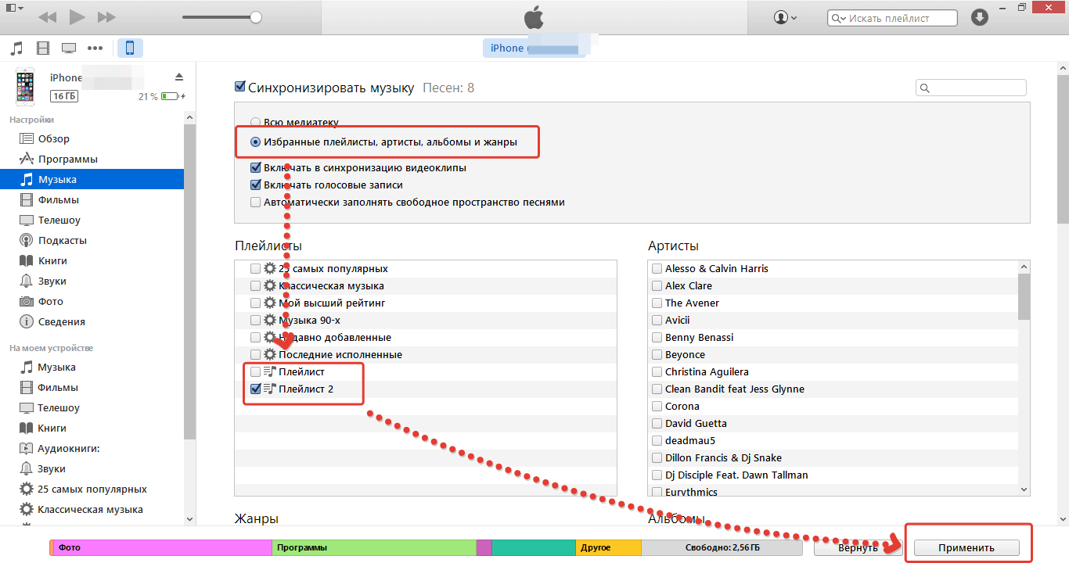Image resolution: width=1069 pixels, height=563 pixels.
Task: Open the search options magnifier dropdown
Action: pos(838,17)
